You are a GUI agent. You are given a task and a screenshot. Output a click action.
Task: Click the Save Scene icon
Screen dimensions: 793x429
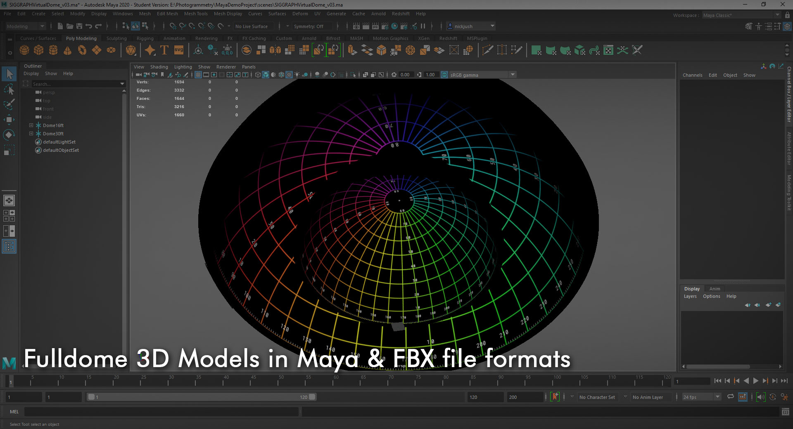click(x=79, y=26)
